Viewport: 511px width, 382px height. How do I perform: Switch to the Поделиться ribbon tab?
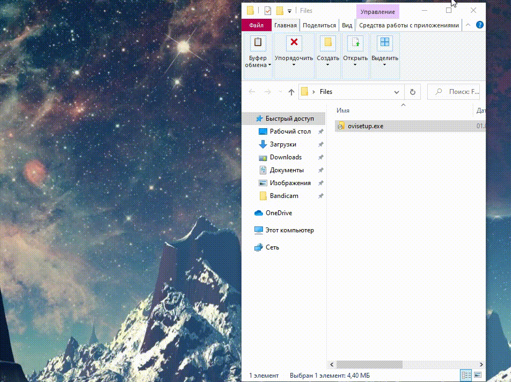(319, 25)
